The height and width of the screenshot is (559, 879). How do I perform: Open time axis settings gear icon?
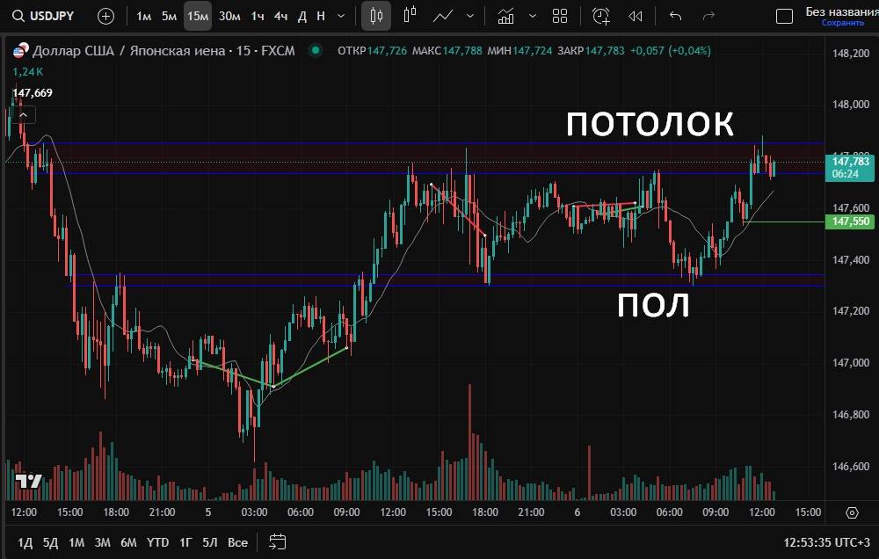(851, 512)
